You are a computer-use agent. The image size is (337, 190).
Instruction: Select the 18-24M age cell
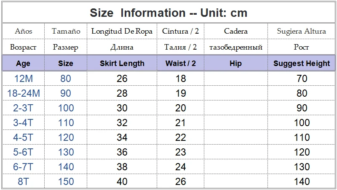pyautogui.click(x=24, y=93)
